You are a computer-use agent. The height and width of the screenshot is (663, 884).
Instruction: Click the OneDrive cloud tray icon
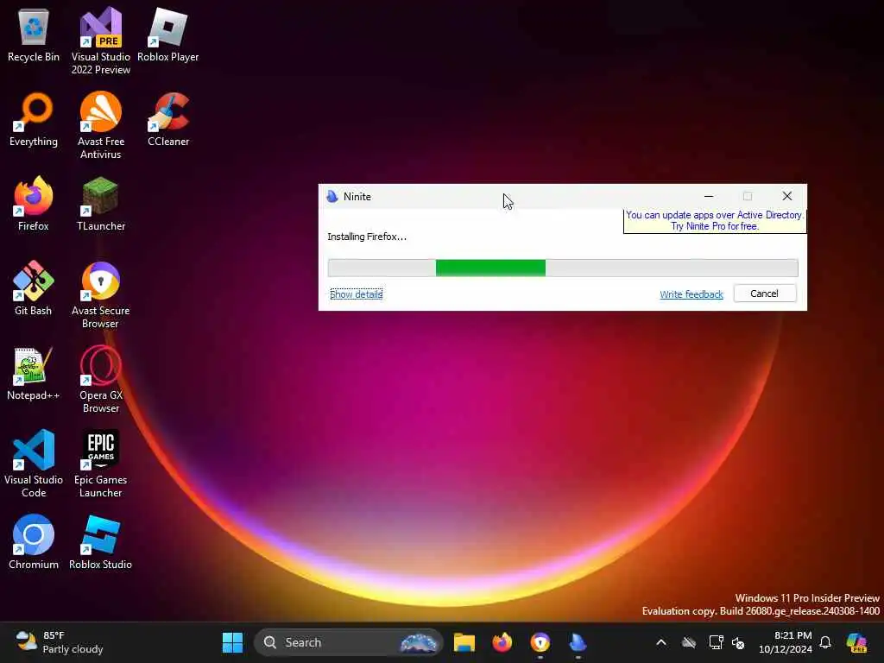pos(689,642)
